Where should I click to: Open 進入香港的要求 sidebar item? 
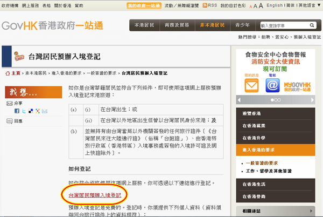coord(276,150)
